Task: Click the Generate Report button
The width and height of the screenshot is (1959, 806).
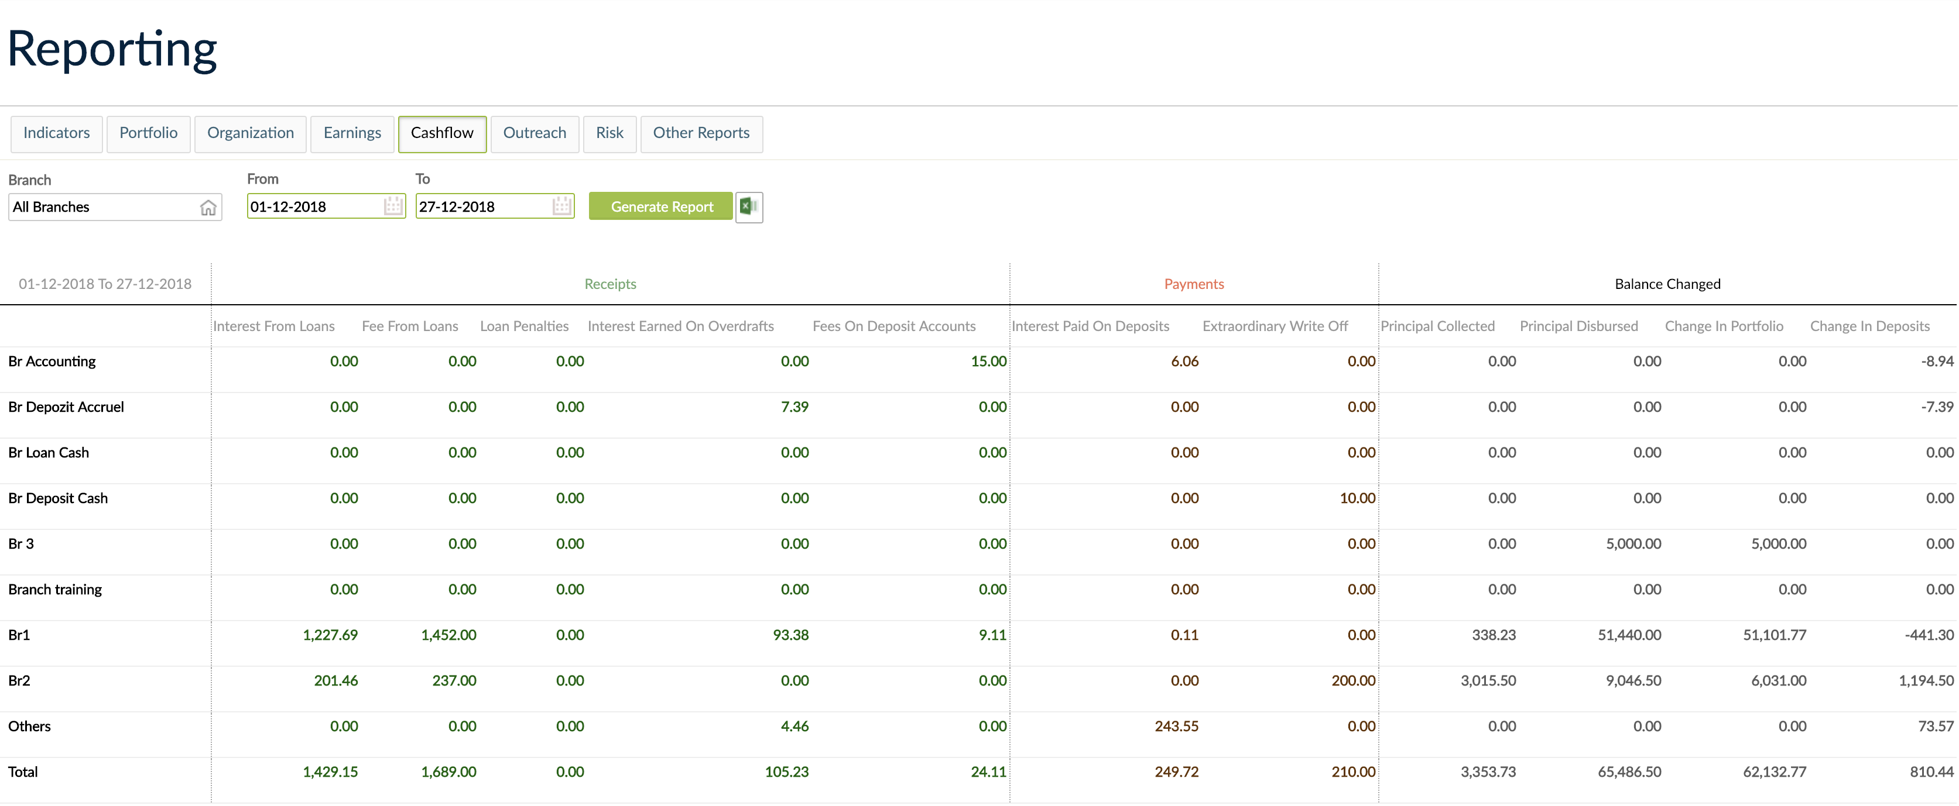Action: [x=660, y=206]
